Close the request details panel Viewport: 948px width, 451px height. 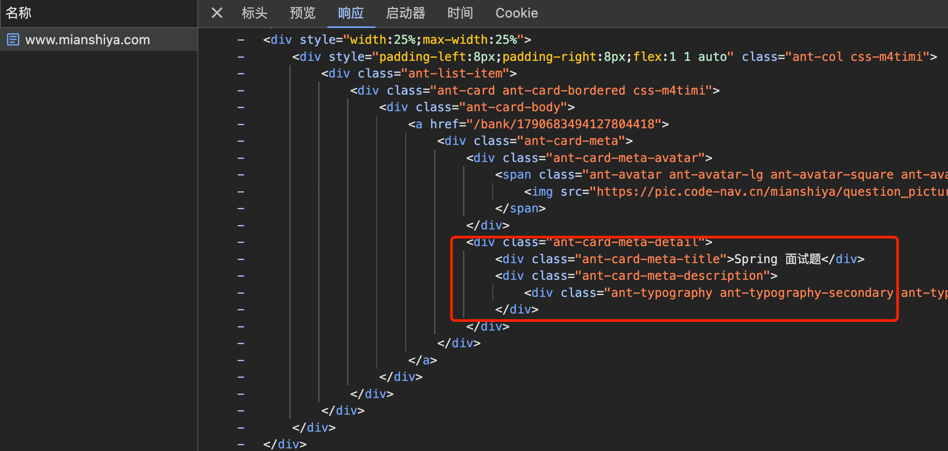(217, 13)
